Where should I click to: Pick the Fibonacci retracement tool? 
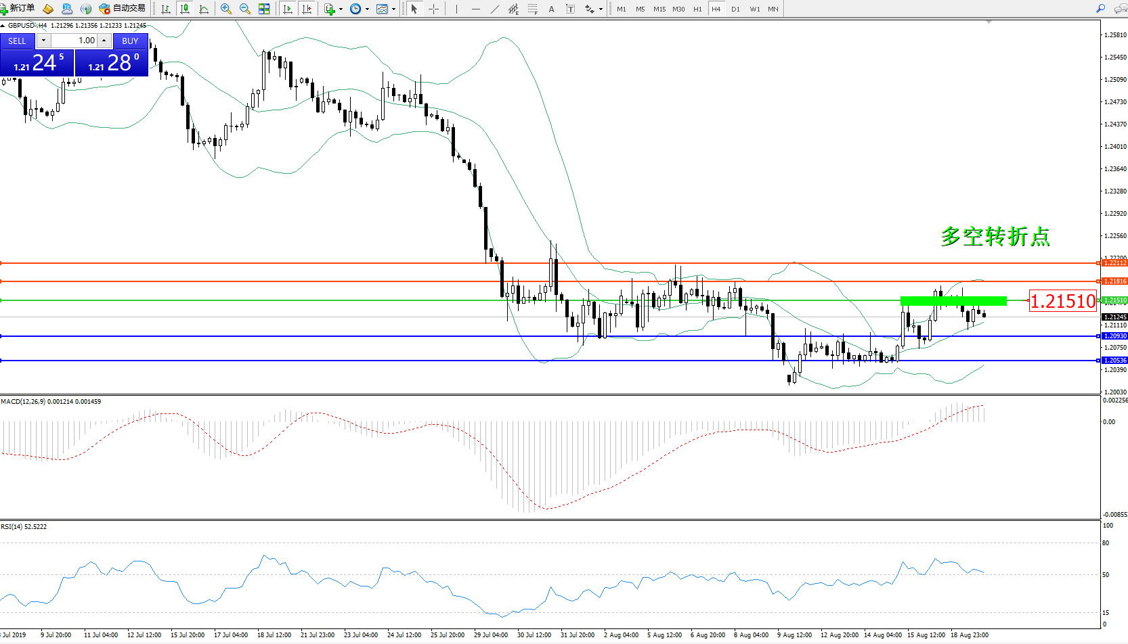click(533, 9)
